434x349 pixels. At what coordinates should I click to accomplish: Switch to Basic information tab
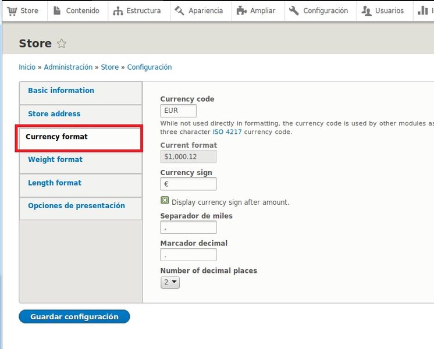tap(80, 93)
